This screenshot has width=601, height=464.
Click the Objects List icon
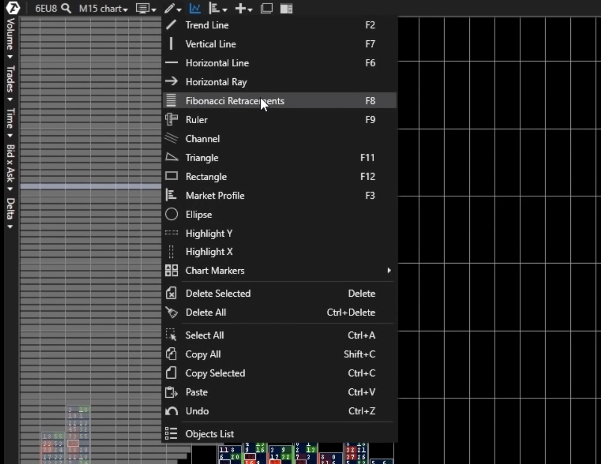(x=171, y=433)
